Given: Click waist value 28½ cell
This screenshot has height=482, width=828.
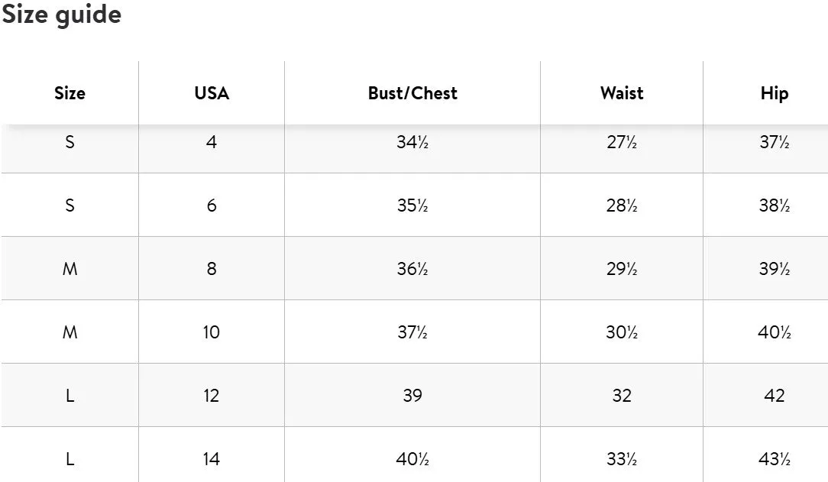Looking at the screenshot, I should (622, 205).
